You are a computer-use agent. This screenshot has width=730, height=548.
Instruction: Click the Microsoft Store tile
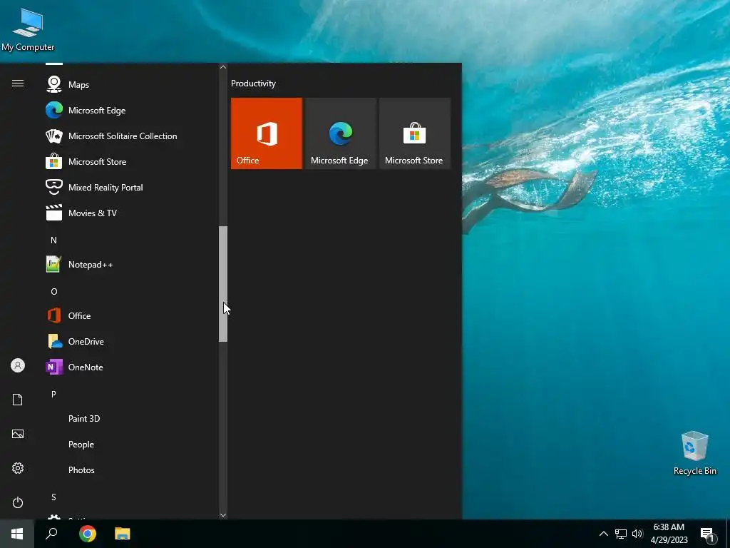tap(414, 133)
